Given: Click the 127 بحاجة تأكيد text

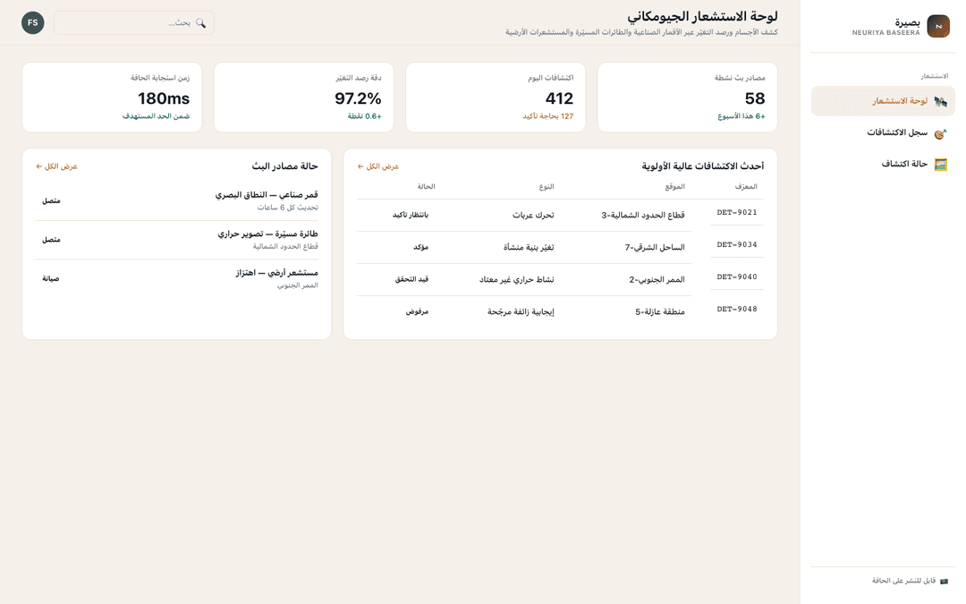Looking at the screenshot, I should point(548,116).
